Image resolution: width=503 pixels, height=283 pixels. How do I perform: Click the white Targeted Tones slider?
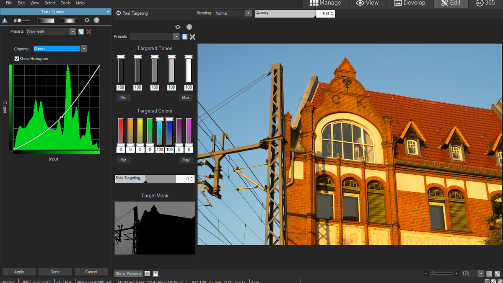point(189,70)
